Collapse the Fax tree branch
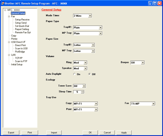This screenshot has width=163, height=136. [x=9, y=17]
